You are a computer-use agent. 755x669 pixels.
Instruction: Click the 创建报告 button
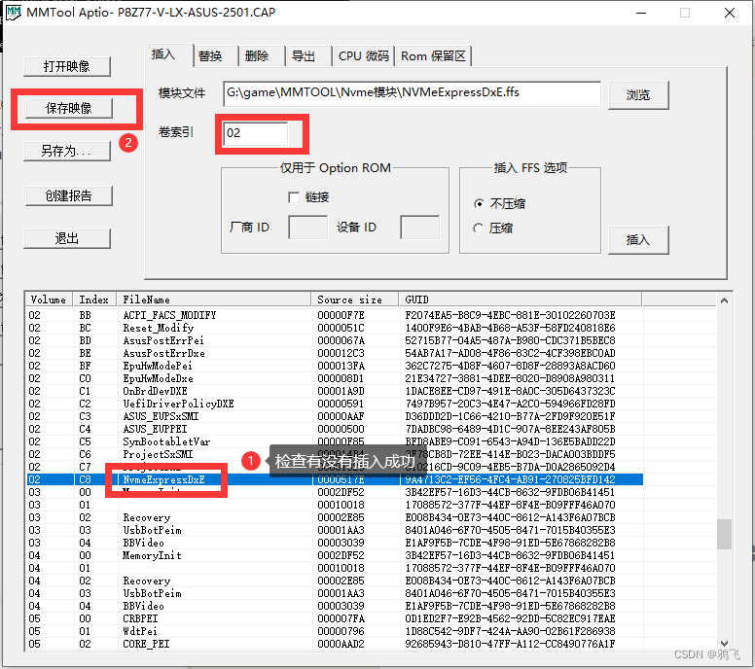[69, 195]
